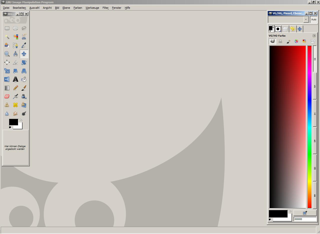Choose the Measure compass tool

pos(15,54)
